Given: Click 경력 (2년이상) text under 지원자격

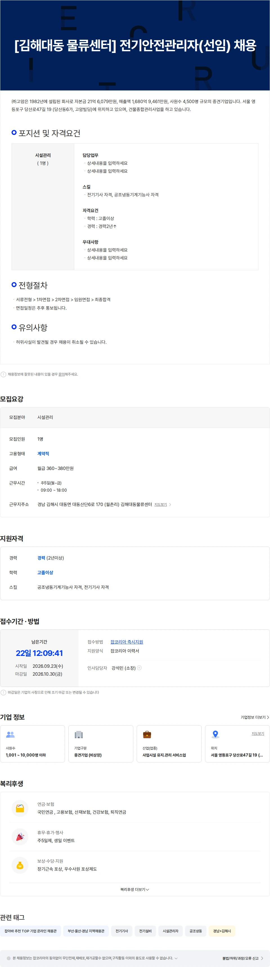Looking at the screenshot, I should click(51, 558).
